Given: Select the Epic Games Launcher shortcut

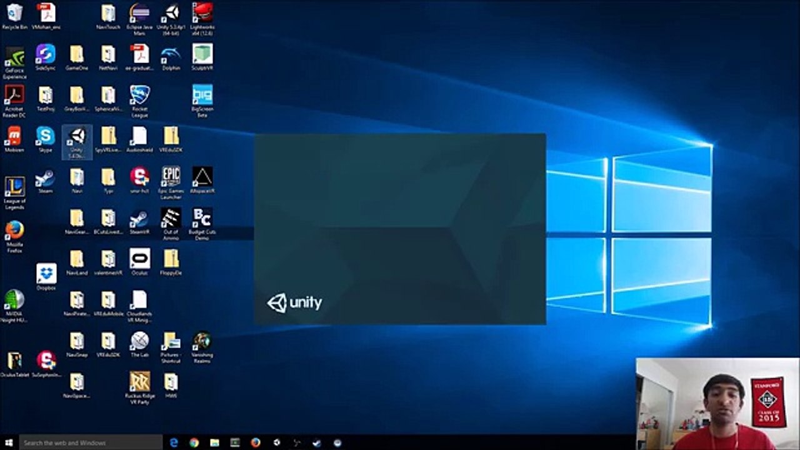Looking at the screenshot, I should (171, 183).
